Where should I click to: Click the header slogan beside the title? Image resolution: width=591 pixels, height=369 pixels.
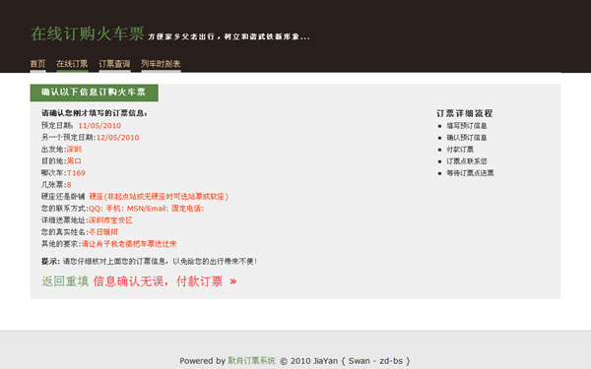tap(230, 37)
